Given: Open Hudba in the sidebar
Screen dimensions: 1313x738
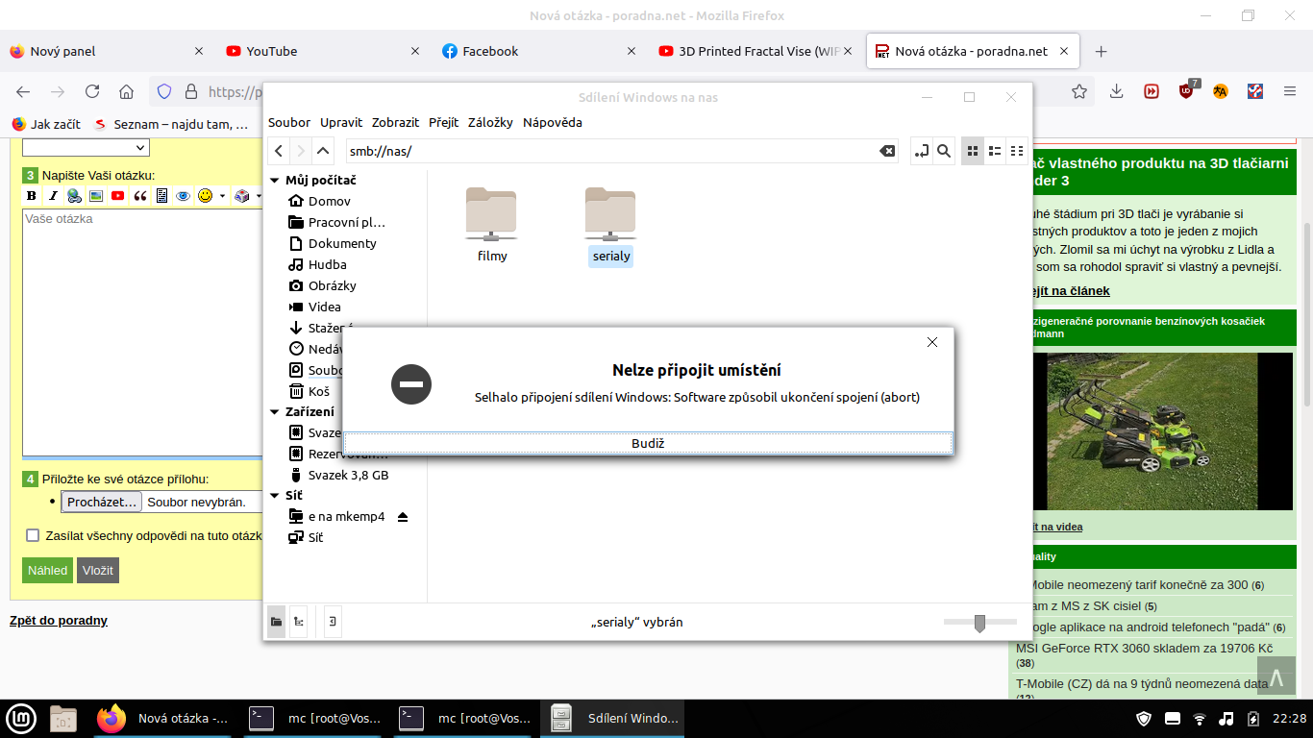Looking at the screenshot, I should point(327,264).
